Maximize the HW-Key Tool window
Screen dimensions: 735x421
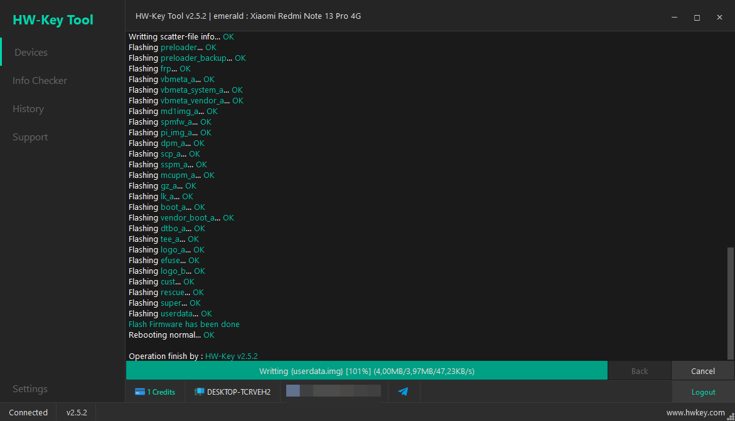pyautogui.click(x=697, y=18)
